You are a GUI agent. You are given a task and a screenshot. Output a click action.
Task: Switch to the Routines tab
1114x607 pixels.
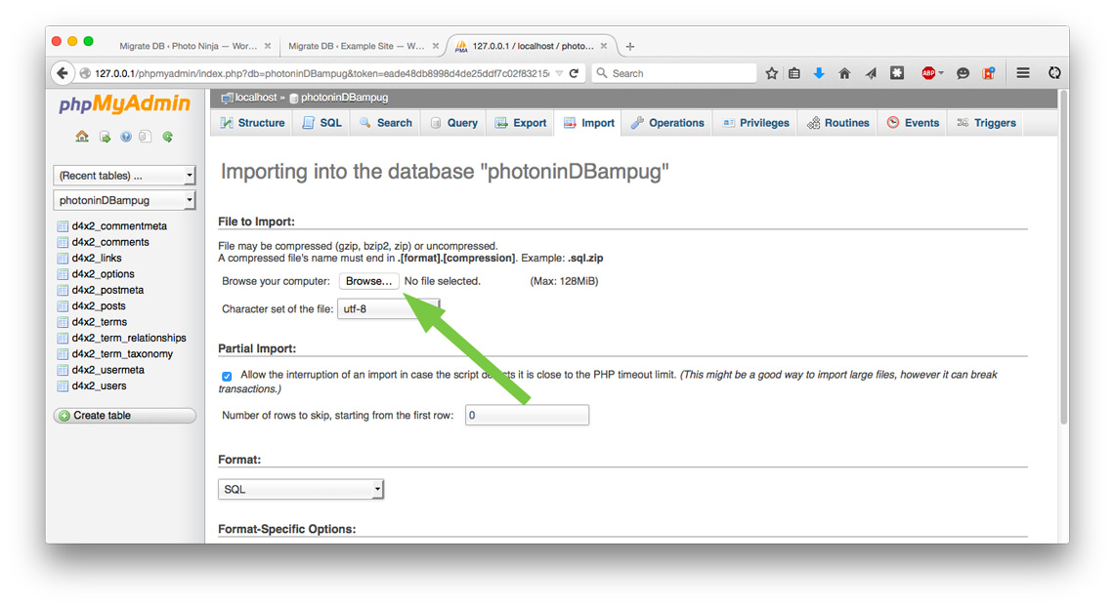pyautogui.click(x=838, y=123)
